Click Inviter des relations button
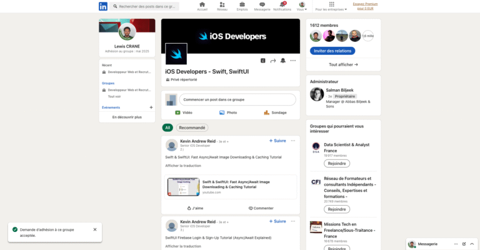The height and width of the screenshot is (250, 480). click(332, 51)
